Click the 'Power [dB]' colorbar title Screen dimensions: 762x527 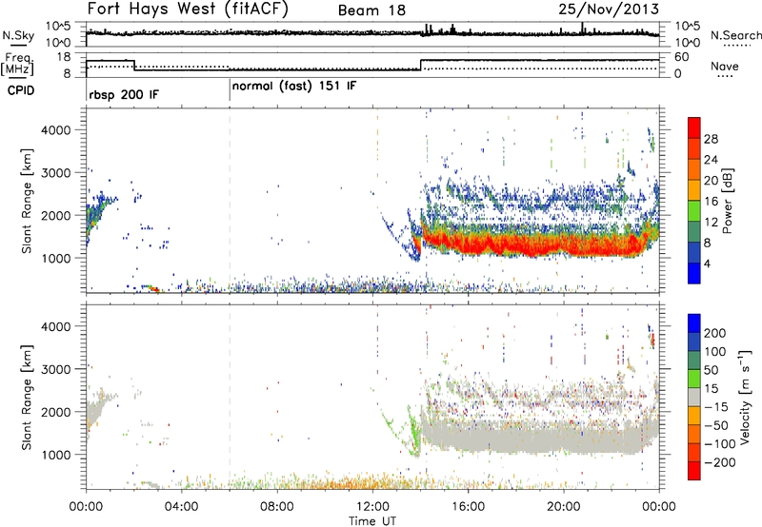pos(728,201)
